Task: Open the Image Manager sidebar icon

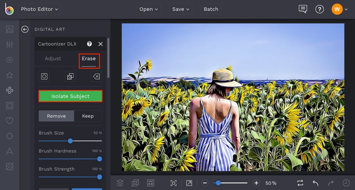Action: [x=9, y=29]
